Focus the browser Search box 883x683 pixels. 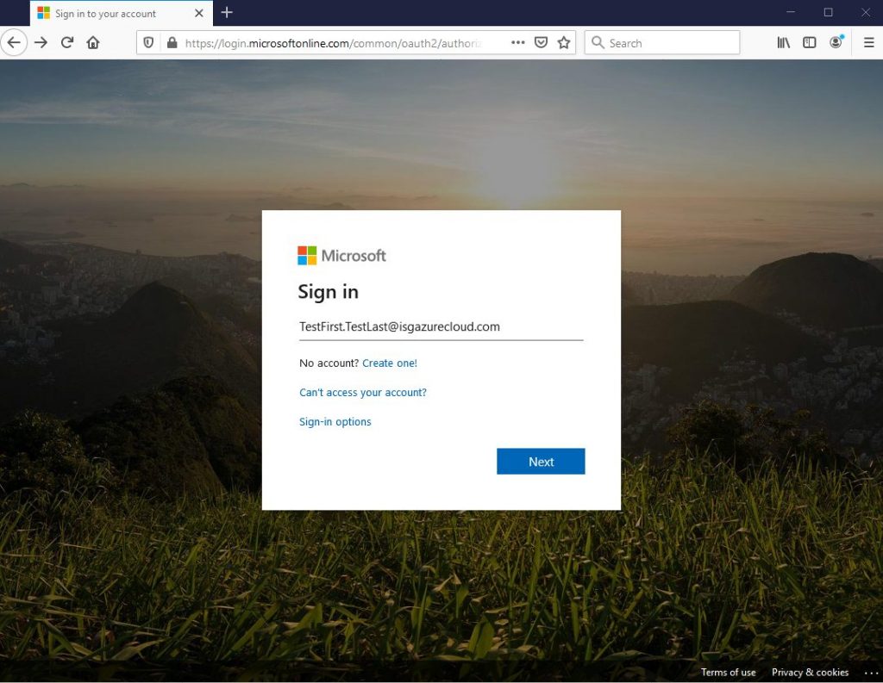click(x=661, y=43)
